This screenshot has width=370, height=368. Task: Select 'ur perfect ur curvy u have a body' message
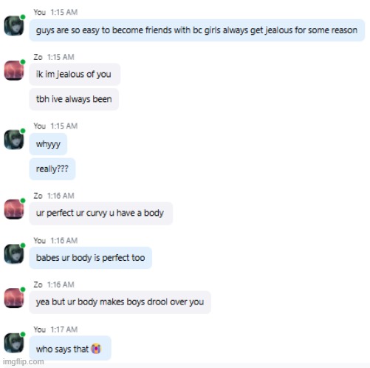(x=101, y=213)
